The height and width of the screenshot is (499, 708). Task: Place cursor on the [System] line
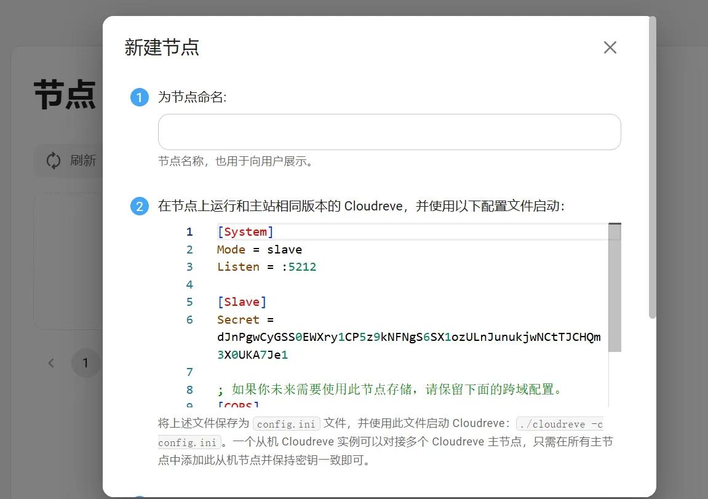tap(245, 232)
